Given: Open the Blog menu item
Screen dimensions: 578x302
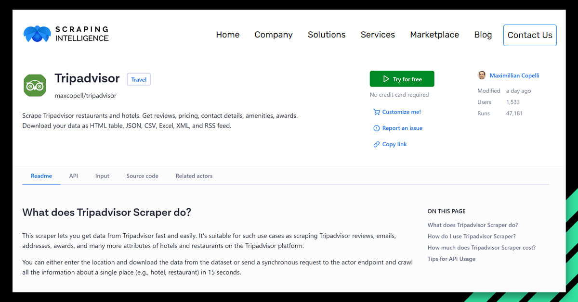Looking at the screenshot, I should click(483, 35).
